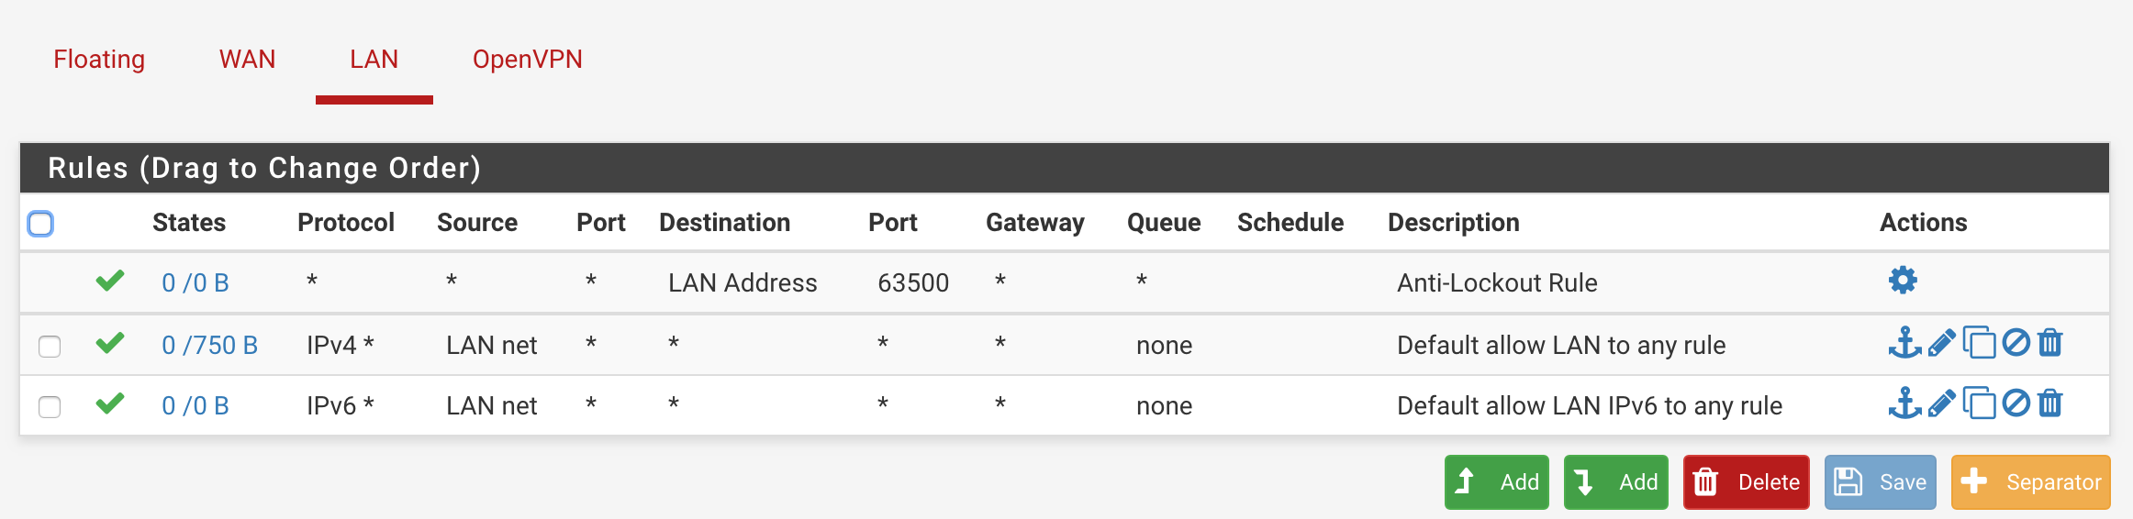Screen dimensions: 2133x519
Task: Open the 0 /750 B states link
Action: (209, 346)
